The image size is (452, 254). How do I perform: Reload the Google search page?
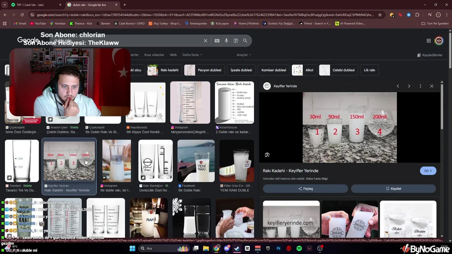[22, 15]
